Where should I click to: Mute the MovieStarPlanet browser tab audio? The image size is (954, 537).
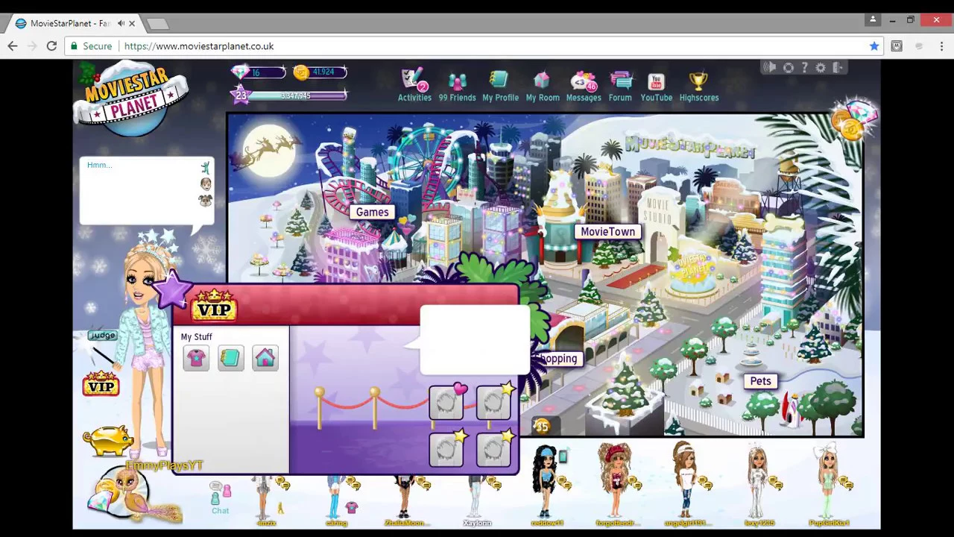[x=121, y=23]
